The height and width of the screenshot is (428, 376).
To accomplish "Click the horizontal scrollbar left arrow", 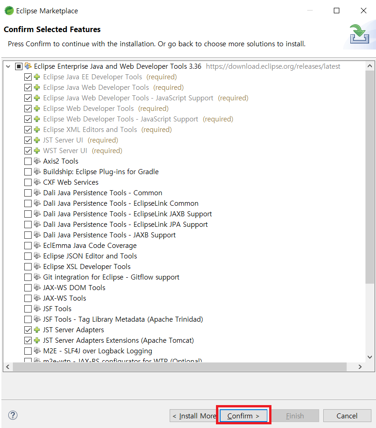I will [8, 367].
